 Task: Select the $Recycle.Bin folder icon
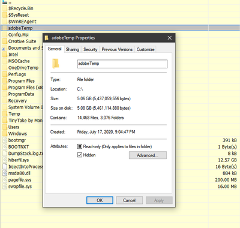pos(5,8)
